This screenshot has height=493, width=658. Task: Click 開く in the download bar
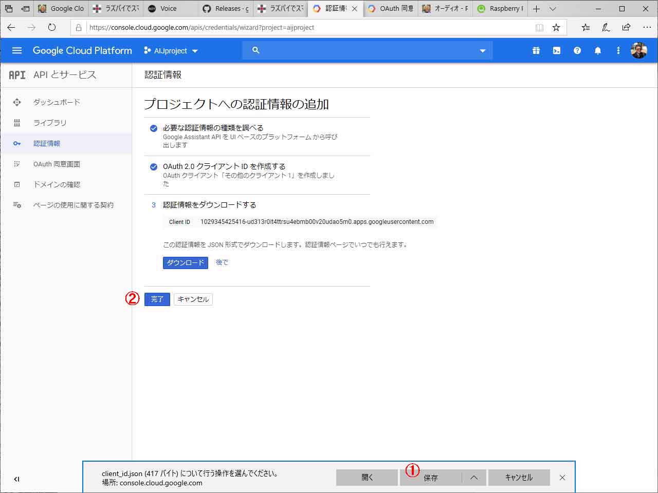pyautogui.click(x=367, y=478)
